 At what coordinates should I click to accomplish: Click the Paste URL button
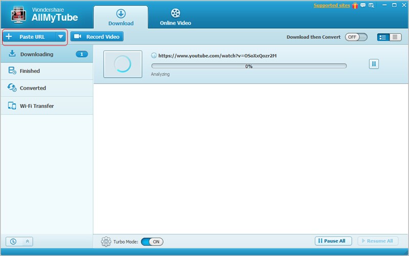[29, 37]
